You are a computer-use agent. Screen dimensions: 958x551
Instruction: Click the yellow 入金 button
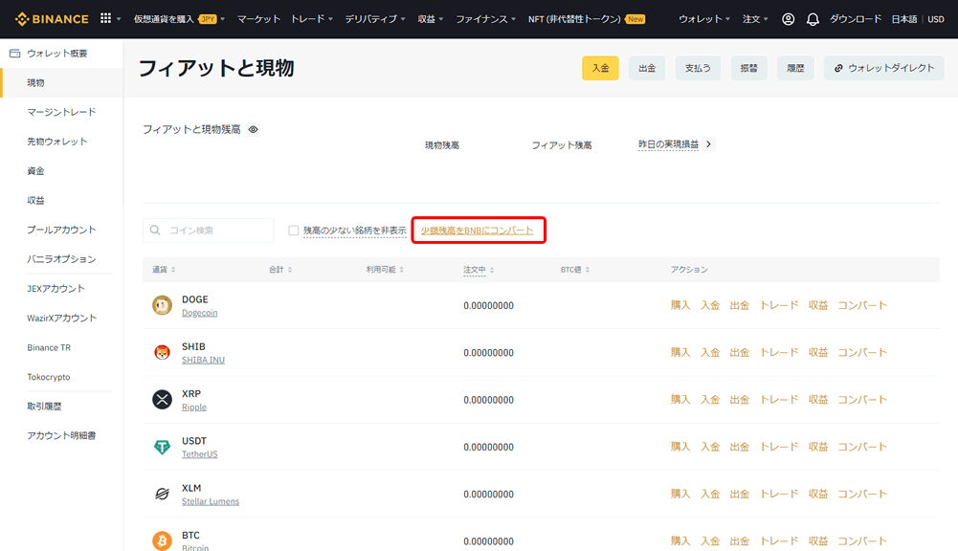[x=600, y=68]
